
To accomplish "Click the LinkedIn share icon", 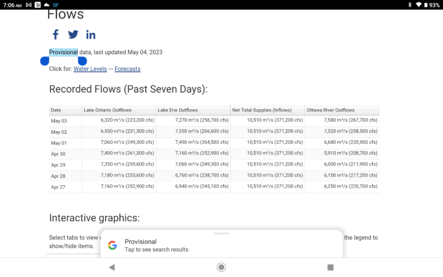I will tap(90, 35).
